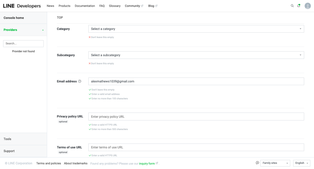The height and width of the screenshot is (169, 314).
Task: Open the Select a subcategory dropdown
Action: tap(196, 55)
